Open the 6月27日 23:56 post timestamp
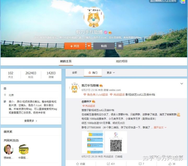This screenshot has width=188, height=166. (90, 90)
